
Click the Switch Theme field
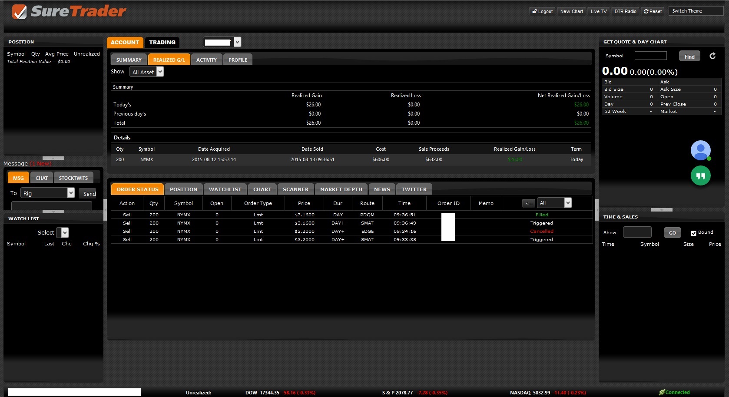click(696, 11)
